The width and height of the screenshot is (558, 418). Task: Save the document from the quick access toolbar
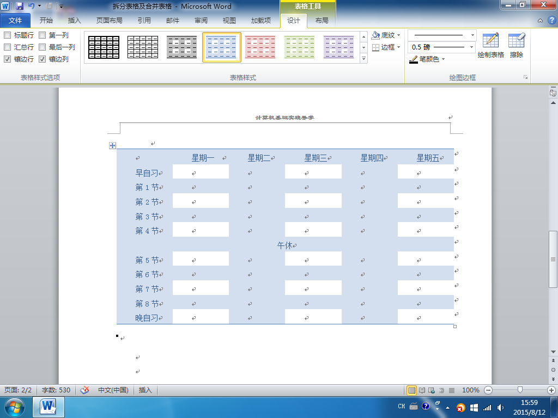point(20,6)
